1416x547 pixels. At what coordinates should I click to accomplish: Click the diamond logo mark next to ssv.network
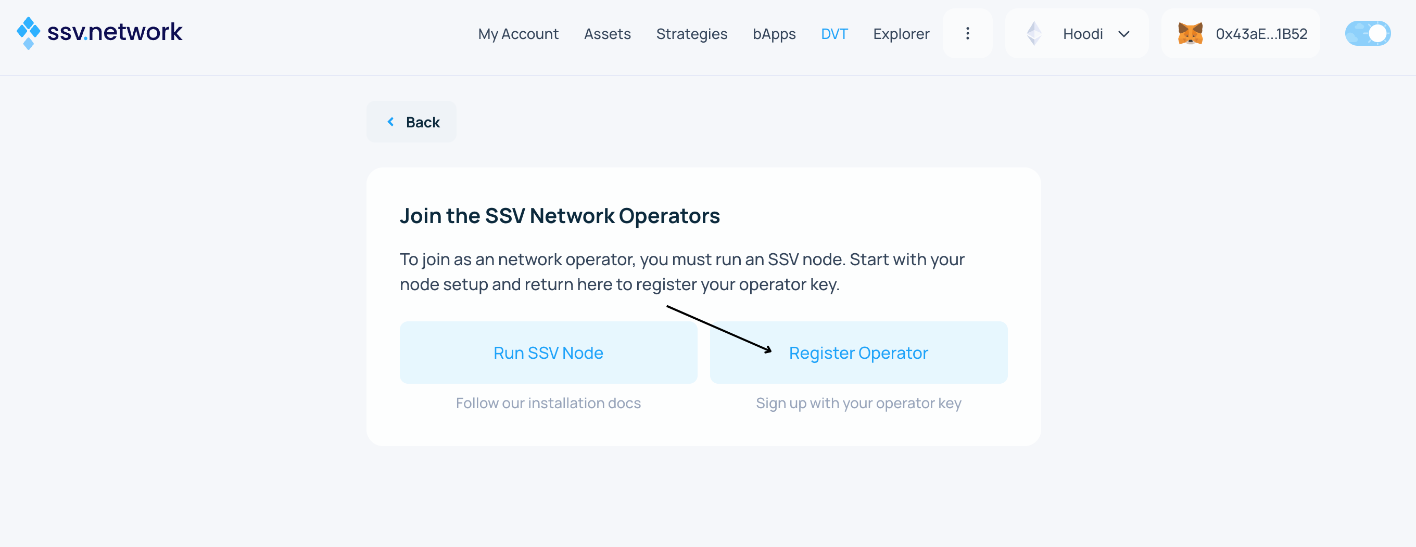pyautogui.click(x=28, y=33)
